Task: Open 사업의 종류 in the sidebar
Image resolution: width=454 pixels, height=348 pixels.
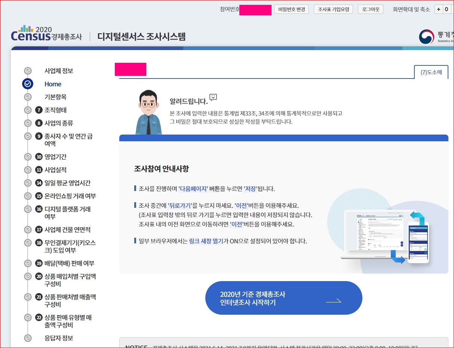Action: coord(59,123)
